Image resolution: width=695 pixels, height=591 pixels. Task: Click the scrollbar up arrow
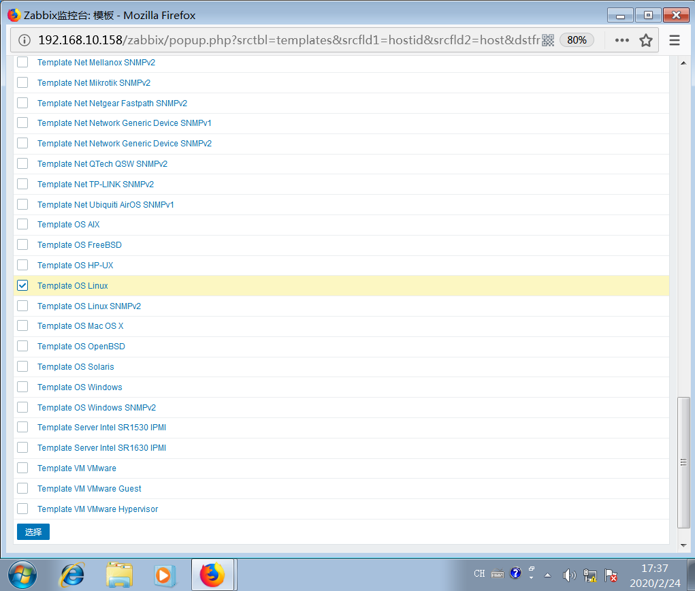pos(683,63)
